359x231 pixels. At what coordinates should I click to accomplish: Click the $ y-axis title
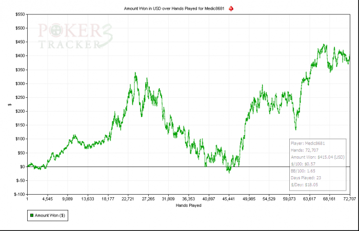(x=10, y=104)
